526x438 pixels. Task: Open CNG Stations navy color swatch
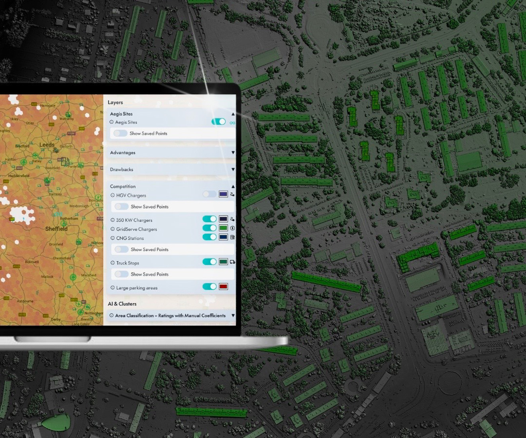pyautogui.click(x=223, y=237)
